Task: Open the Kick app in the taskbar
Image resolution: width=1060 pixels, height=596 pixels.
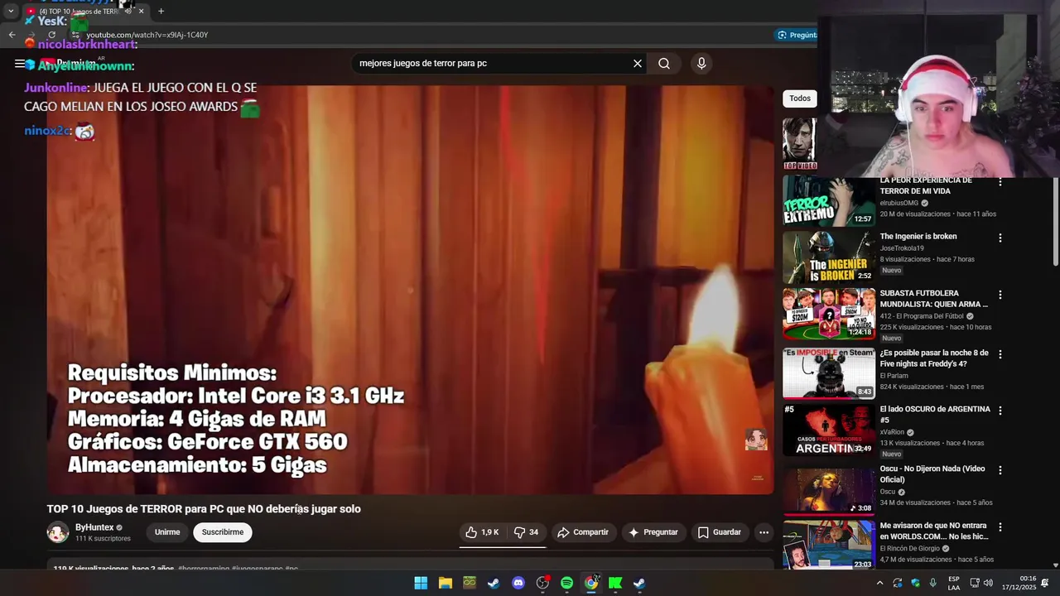Action: pos(615,583)
